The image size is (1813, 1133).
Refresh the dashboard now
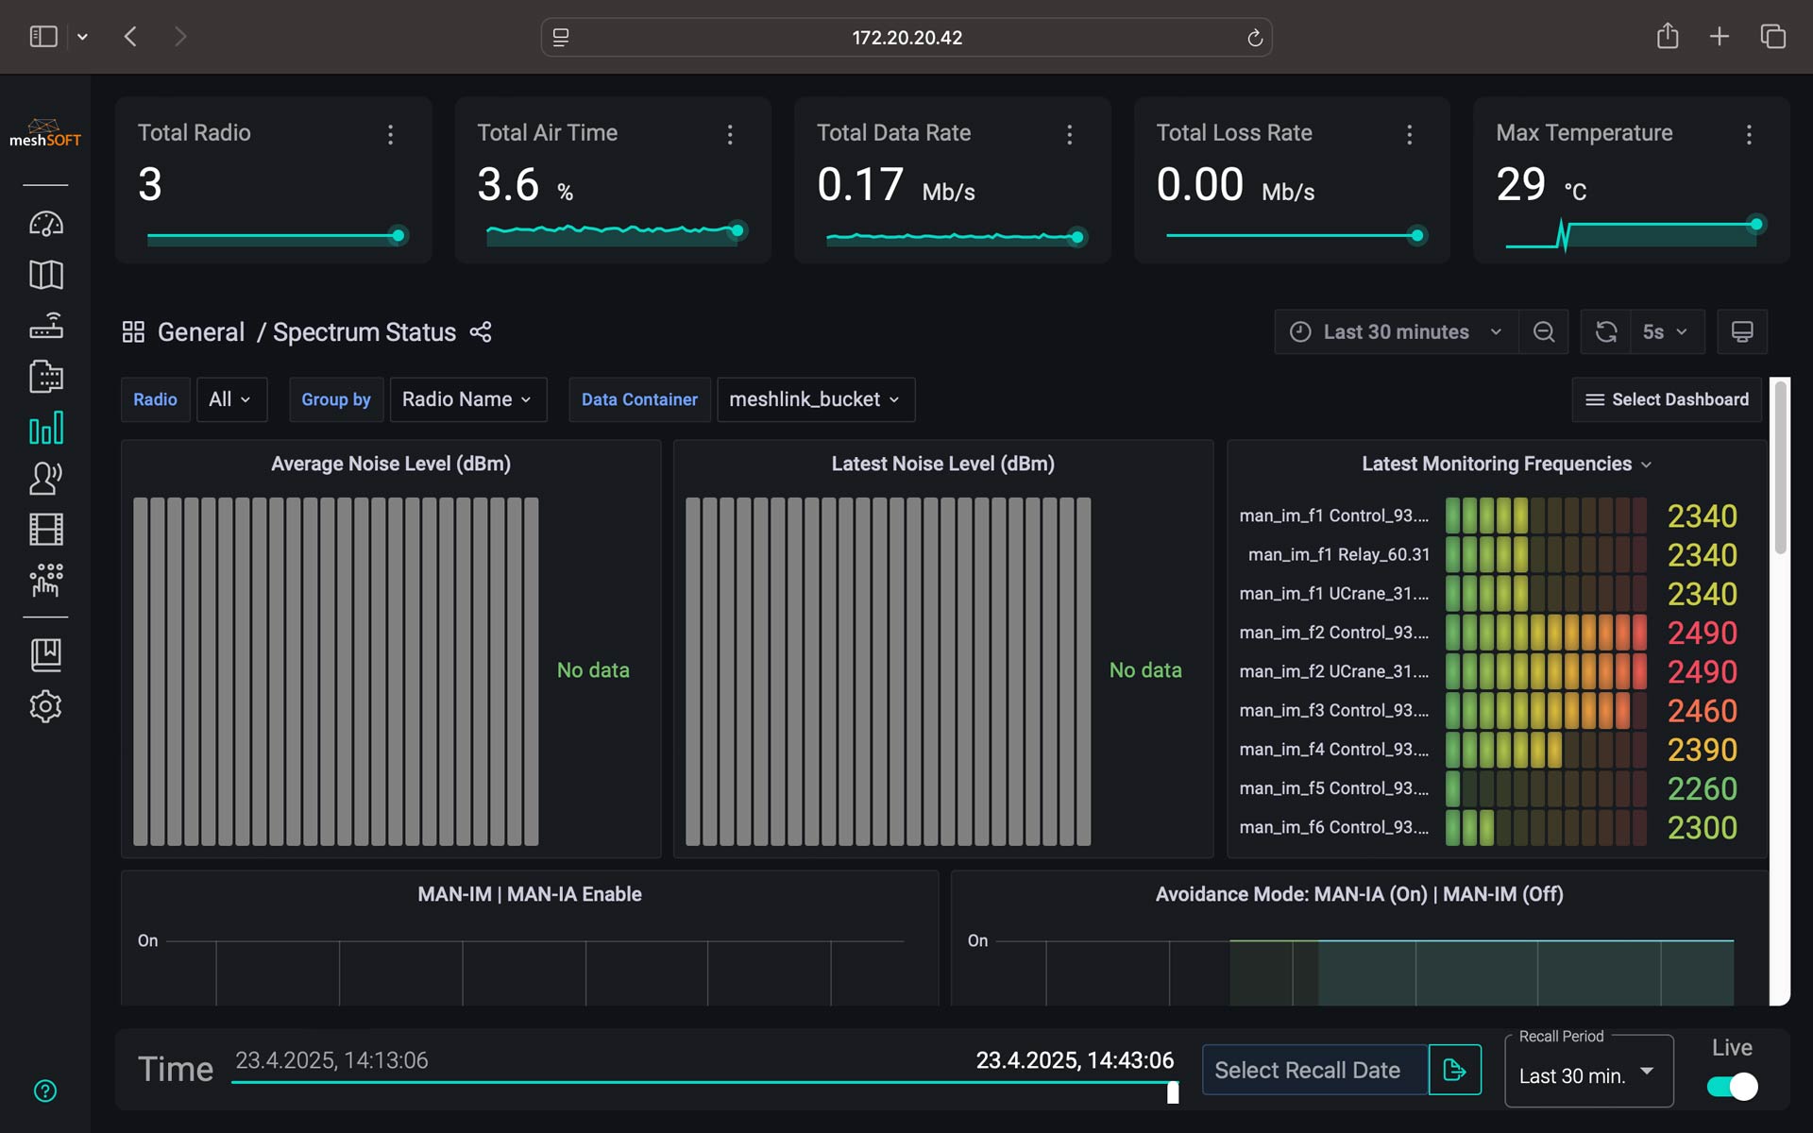click(1606, 332)
